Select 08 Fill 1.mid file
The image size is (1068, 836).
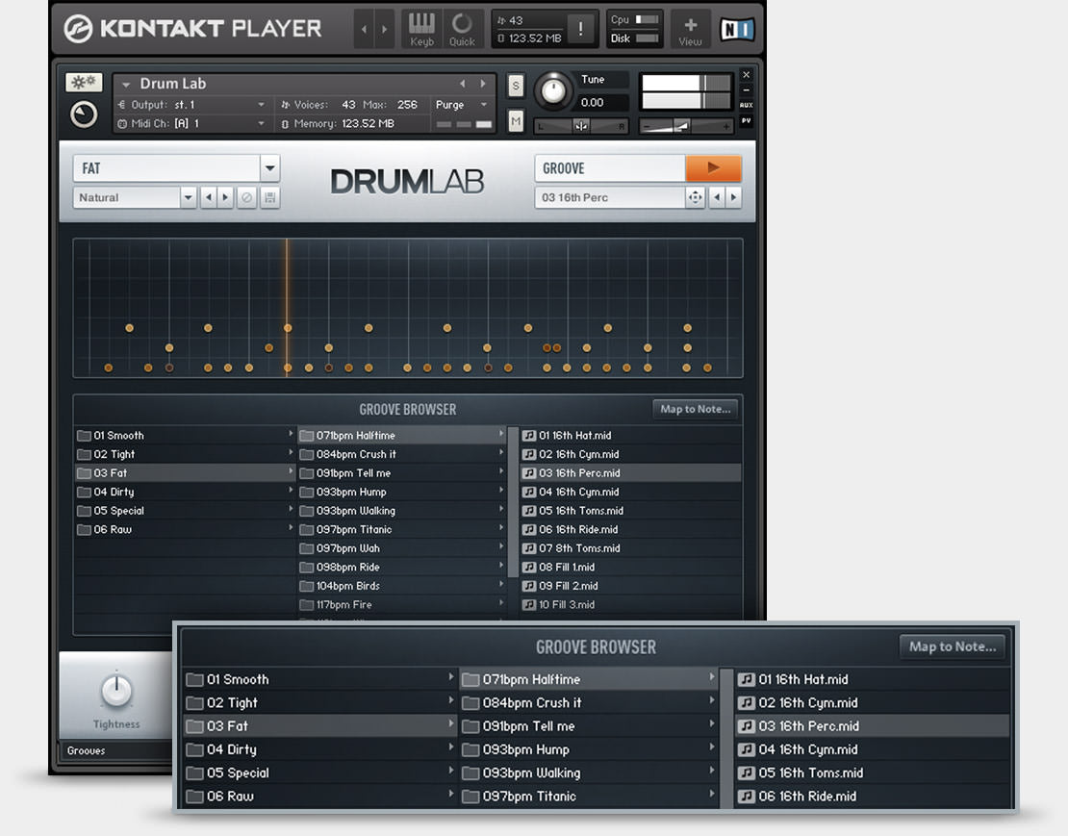coord(631,567)
